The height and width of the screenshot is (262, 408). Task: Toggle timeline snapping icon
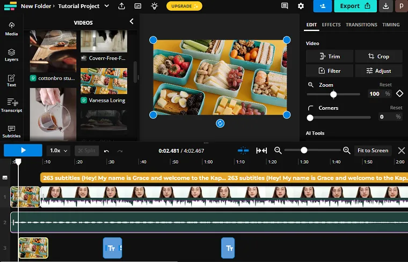243,151
